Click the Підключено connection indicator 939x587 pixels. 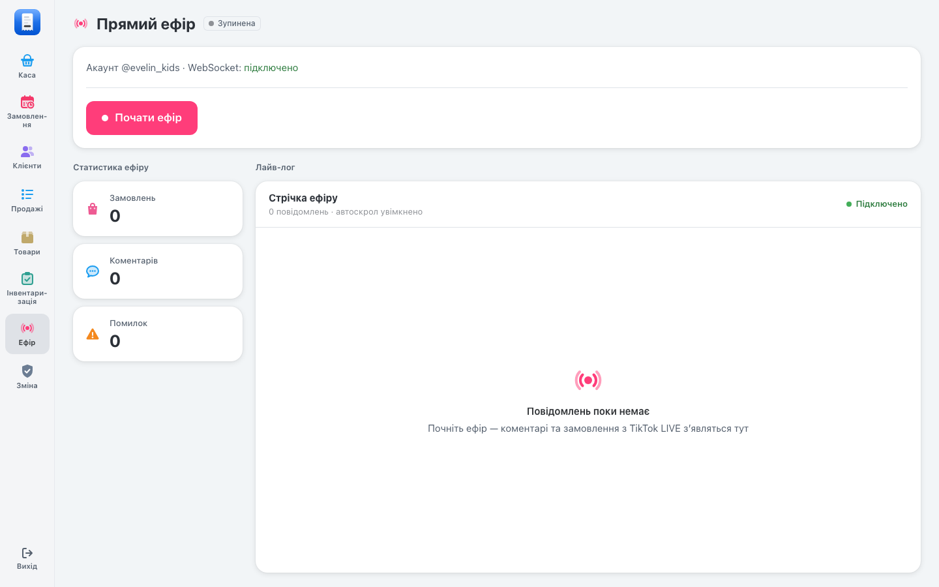point(877,204)
